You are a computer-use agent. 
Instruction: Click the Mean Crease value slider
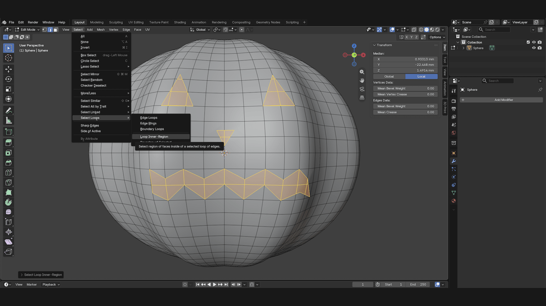point(405,112)
